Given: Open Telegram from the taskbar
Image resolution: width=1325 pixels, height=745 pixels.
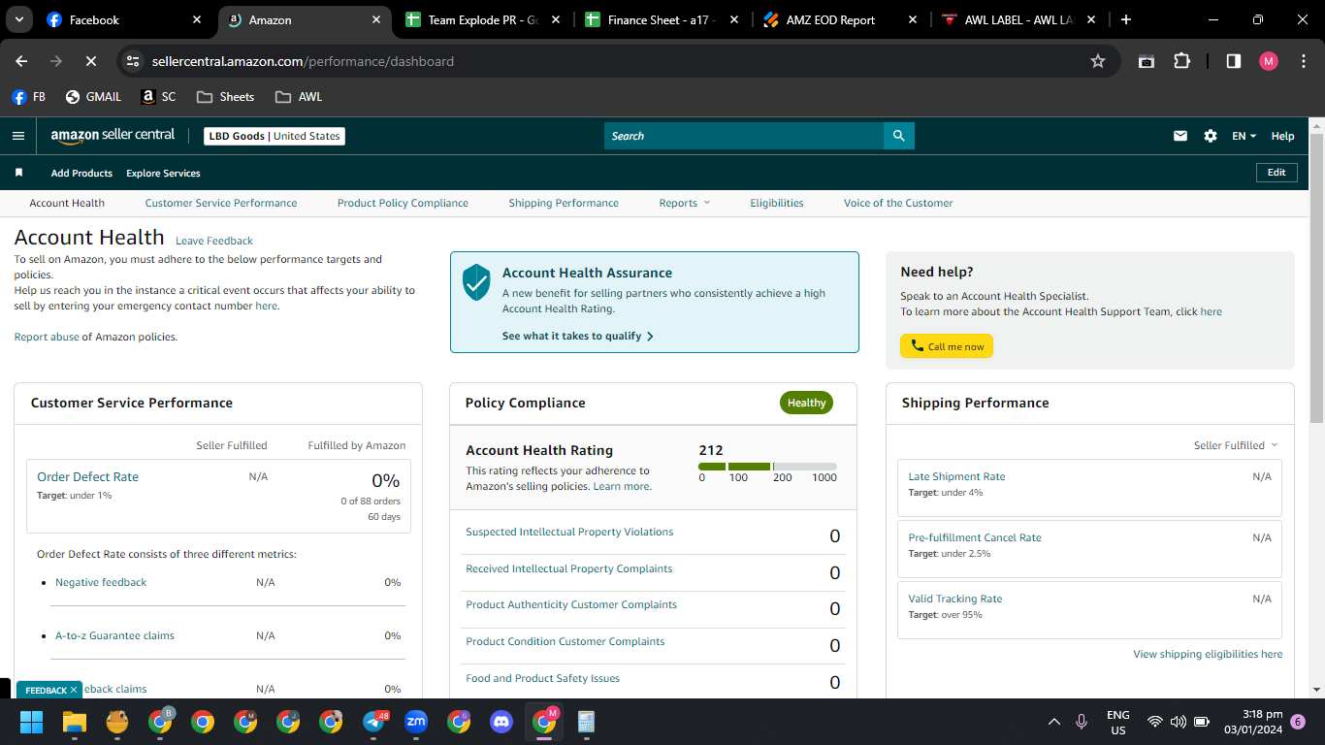Looking at the screenshot, I should (375, 722).
